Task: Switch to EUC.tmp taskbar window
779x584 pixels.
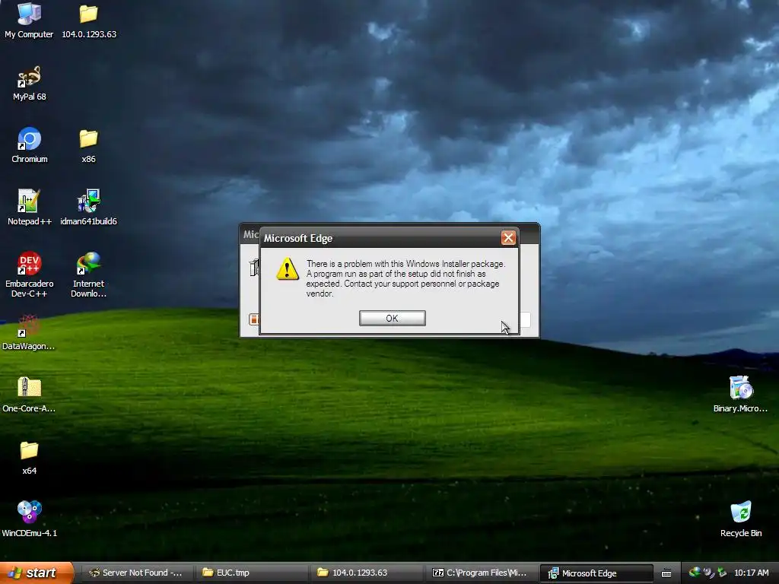Action: [x=251, y=573]
